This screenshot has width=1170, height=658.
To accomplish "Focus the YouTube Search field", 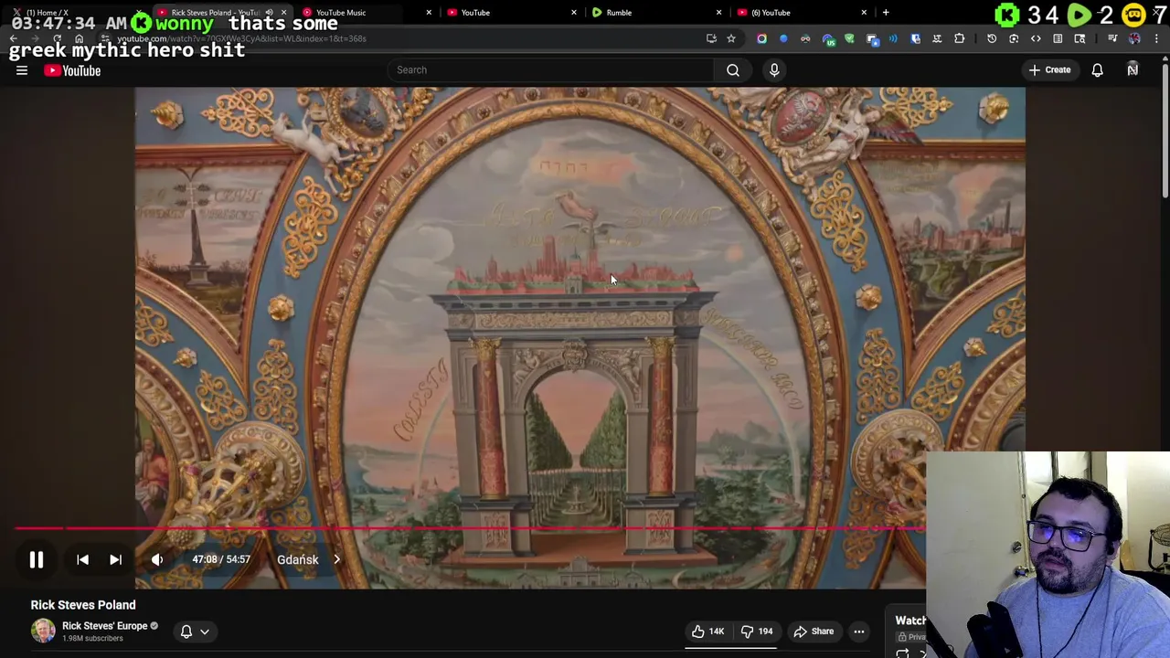I will tap(551, 69).
